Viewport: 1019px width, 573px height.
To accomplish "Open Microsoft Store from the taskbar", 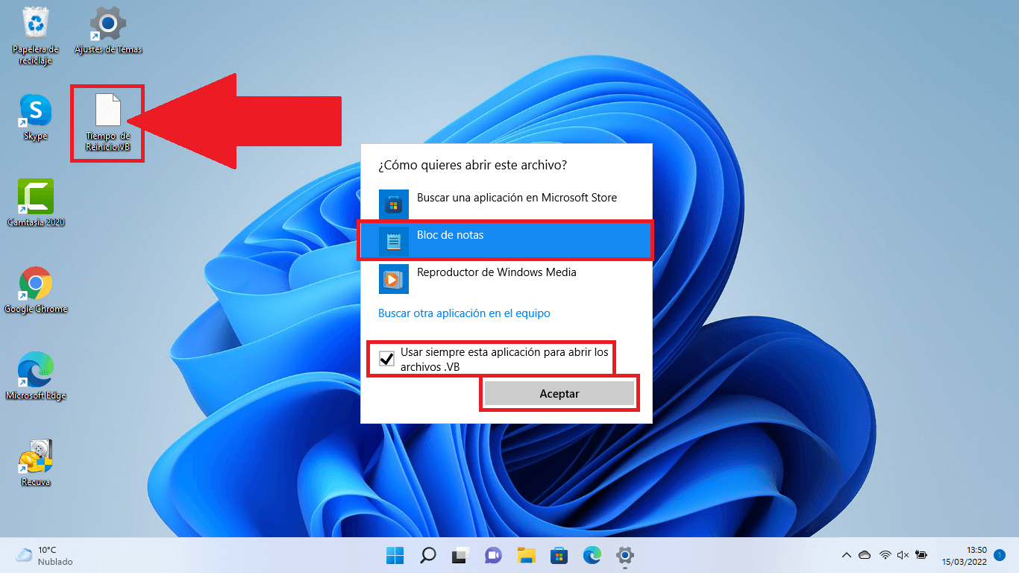I will 559,555.
